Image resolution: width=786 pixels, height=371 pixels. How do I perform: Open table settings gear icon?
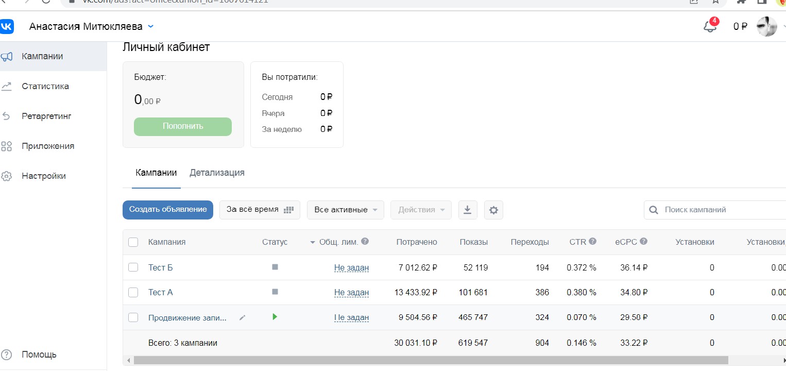coord(493,210)
